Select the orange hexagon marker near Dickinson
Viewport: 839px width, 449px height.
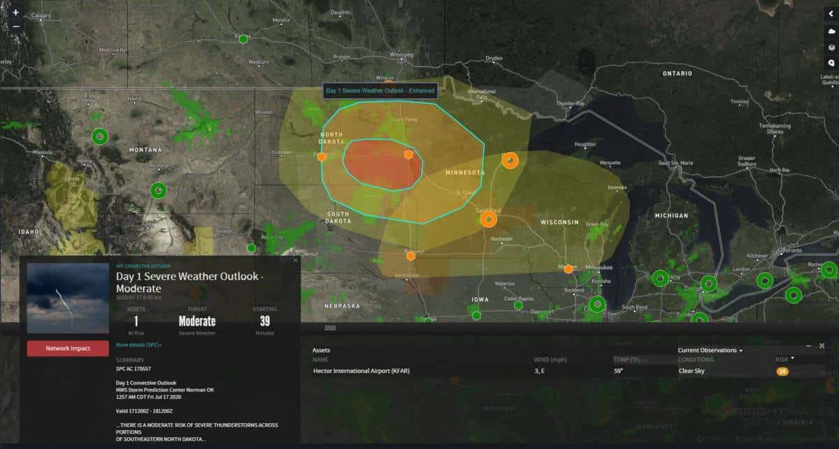pos(322,157)
